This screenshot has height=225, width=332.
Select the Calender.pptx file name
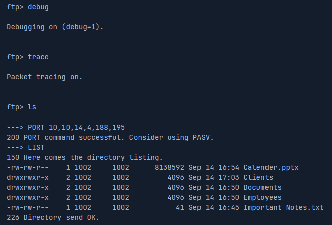coord(271,167)
